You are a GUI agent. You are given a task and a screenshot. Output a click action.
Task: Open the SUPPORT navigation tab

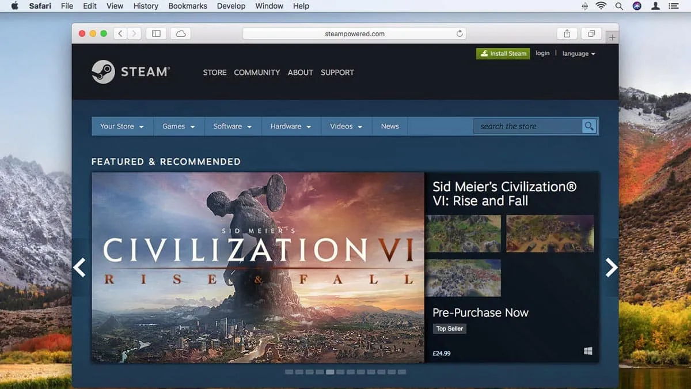click(x=337, y=72)
